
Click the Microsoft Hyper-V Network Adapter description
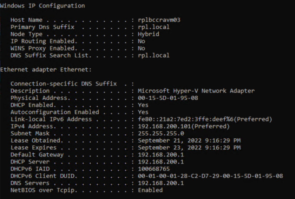coord(196,91)
